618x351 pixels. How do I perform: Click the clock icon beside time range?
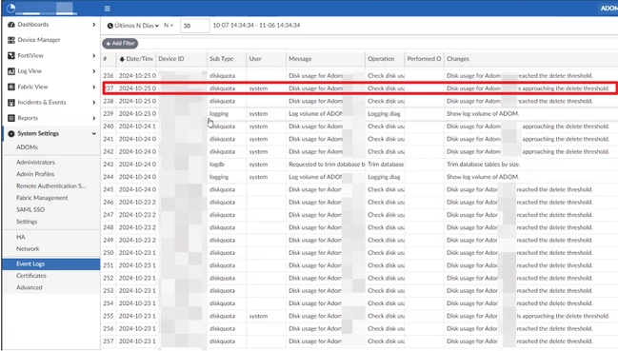tap(110, 26)
